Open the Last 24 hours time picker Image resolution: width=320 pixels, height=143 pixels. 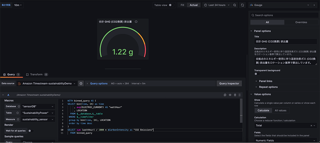[x=217, y=5]
